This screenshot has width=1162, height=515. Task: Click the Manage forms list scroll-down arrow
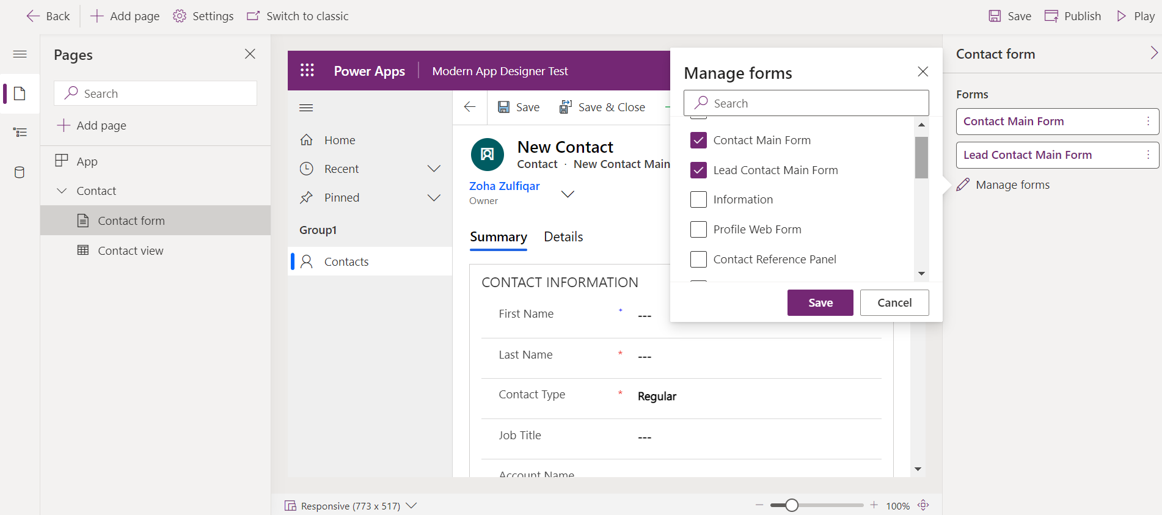tap(921, 274)
